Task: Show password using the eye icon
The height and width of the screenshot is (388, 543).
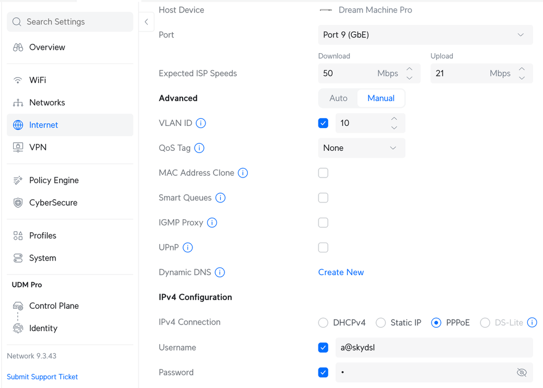Action: 521,373
